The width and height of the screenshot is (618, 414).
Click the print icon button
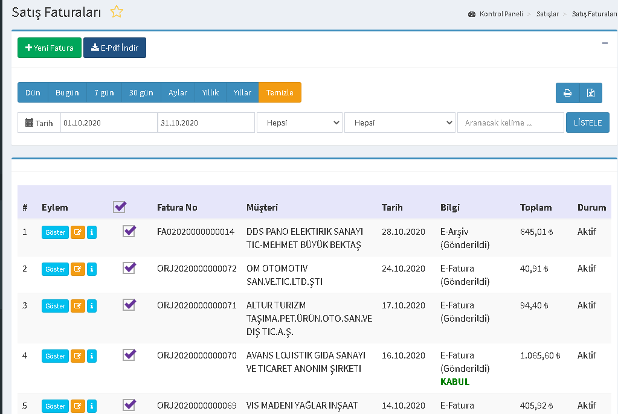pos(567,93)
